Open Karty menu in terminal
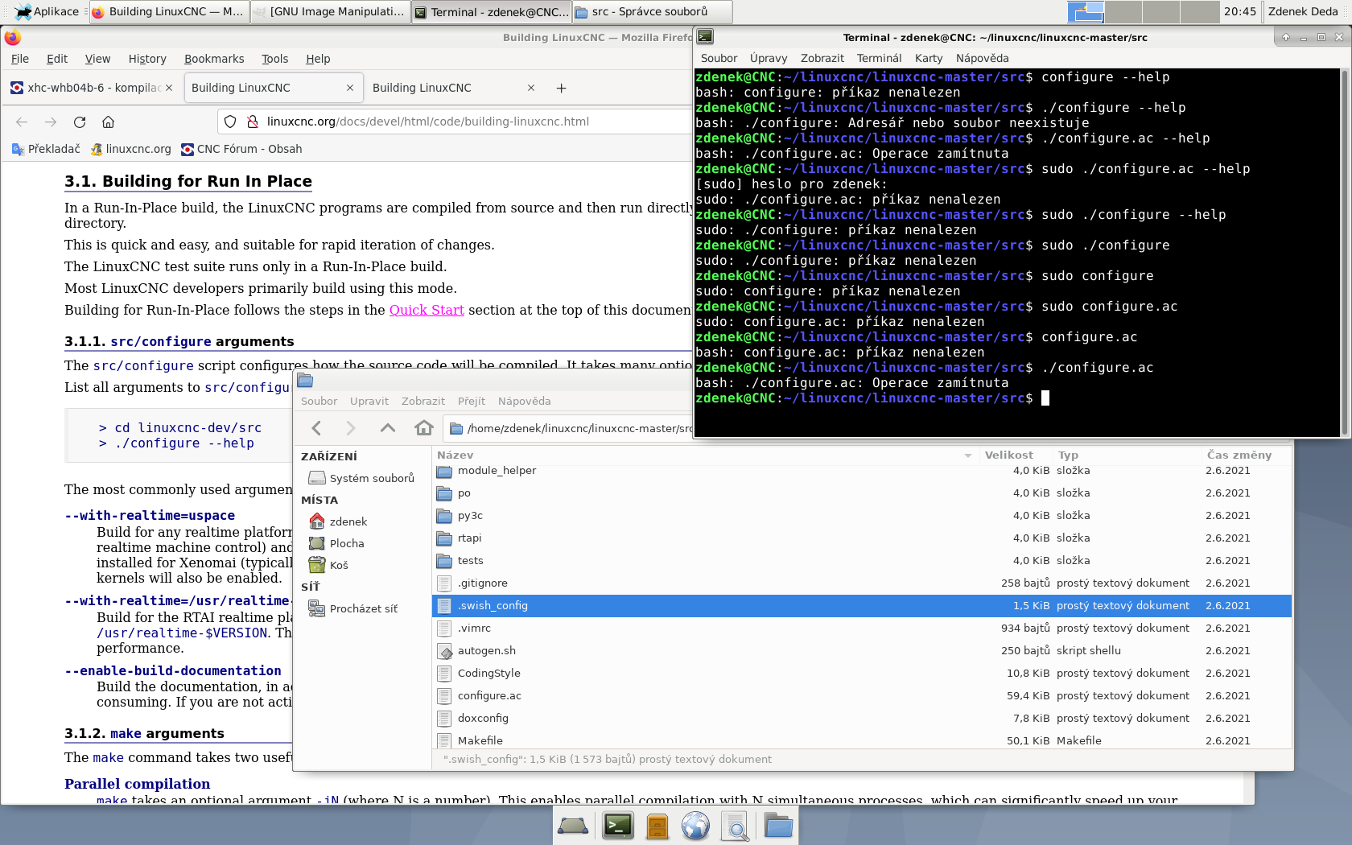 (x=928, y=58)
